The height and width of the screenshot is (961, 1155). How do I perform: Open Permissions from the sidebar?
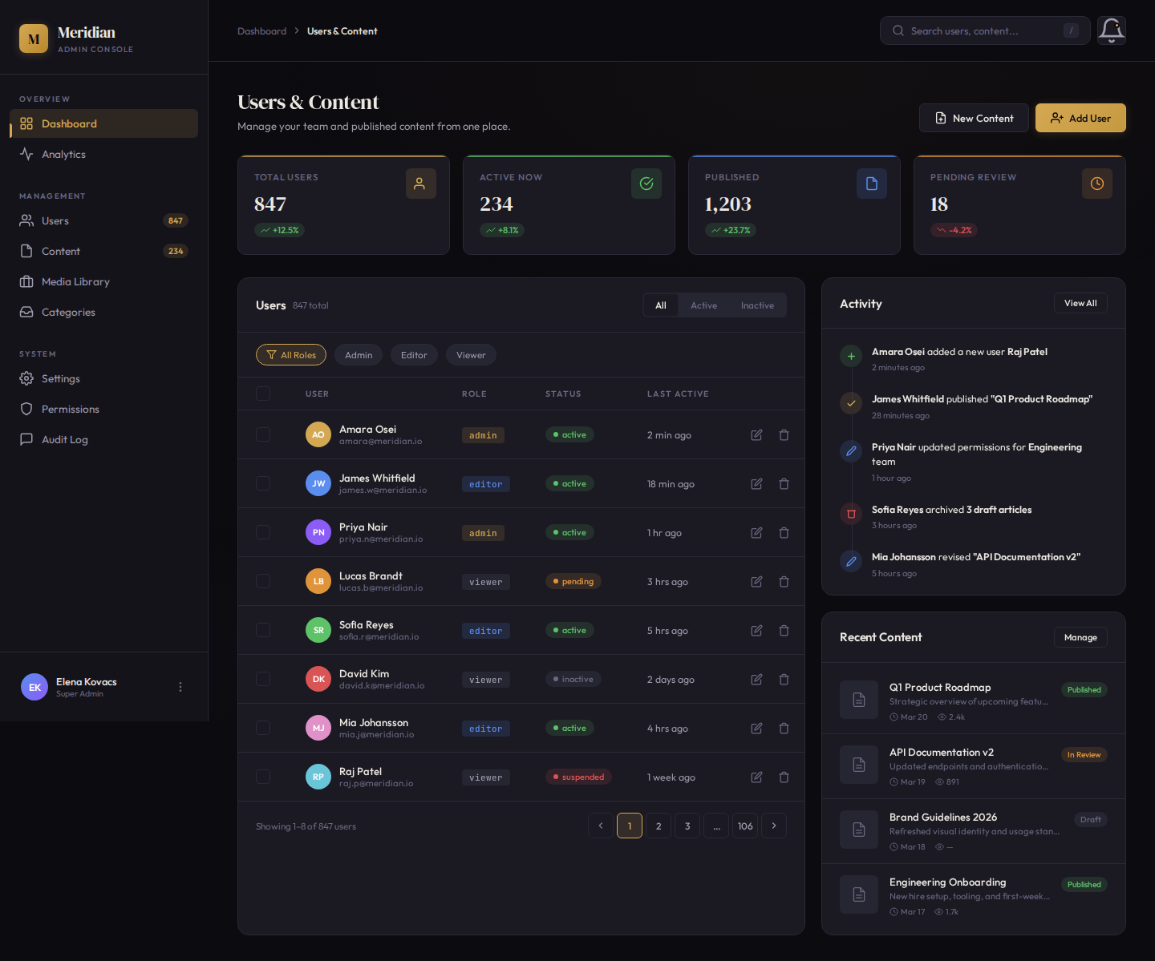pyautogui.click(x=70, y=409)
